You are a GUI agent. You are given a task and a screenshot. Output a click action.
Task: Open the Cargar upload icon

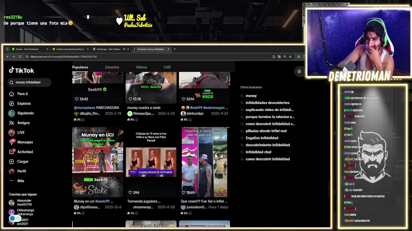(x=12, y=162)
